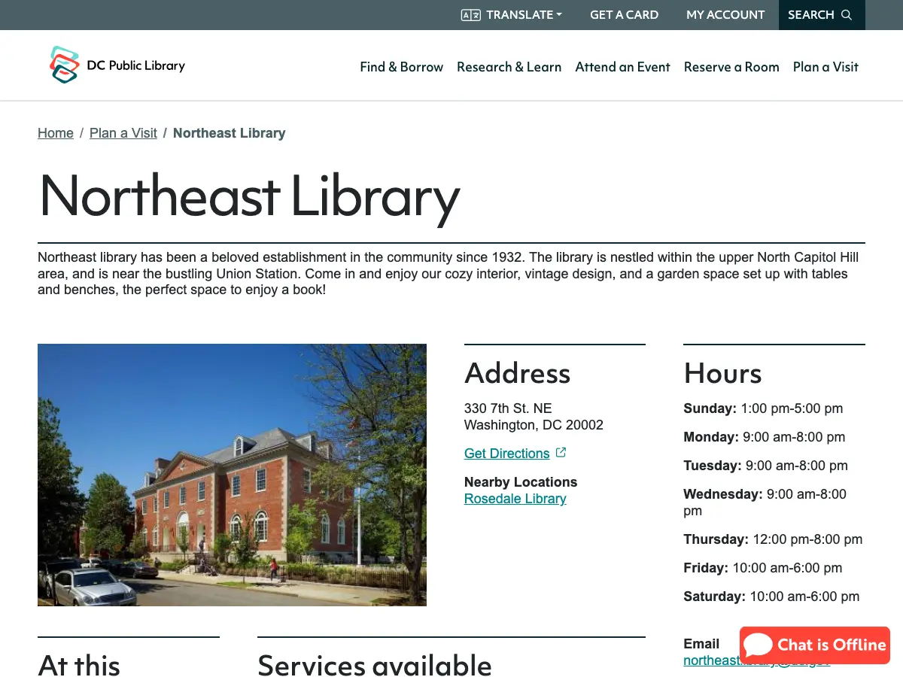Click the Services available heading

pyautogui.click(x=375, y=666)
